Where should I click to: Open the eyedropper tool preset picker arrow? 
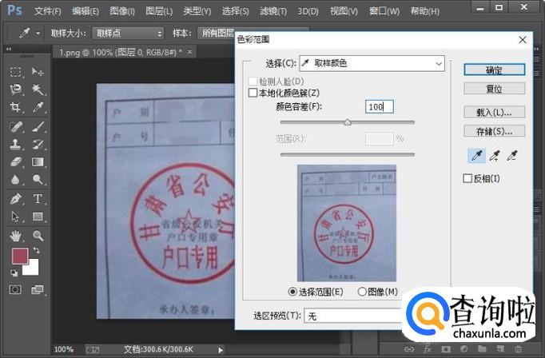[x=38, y=34]
